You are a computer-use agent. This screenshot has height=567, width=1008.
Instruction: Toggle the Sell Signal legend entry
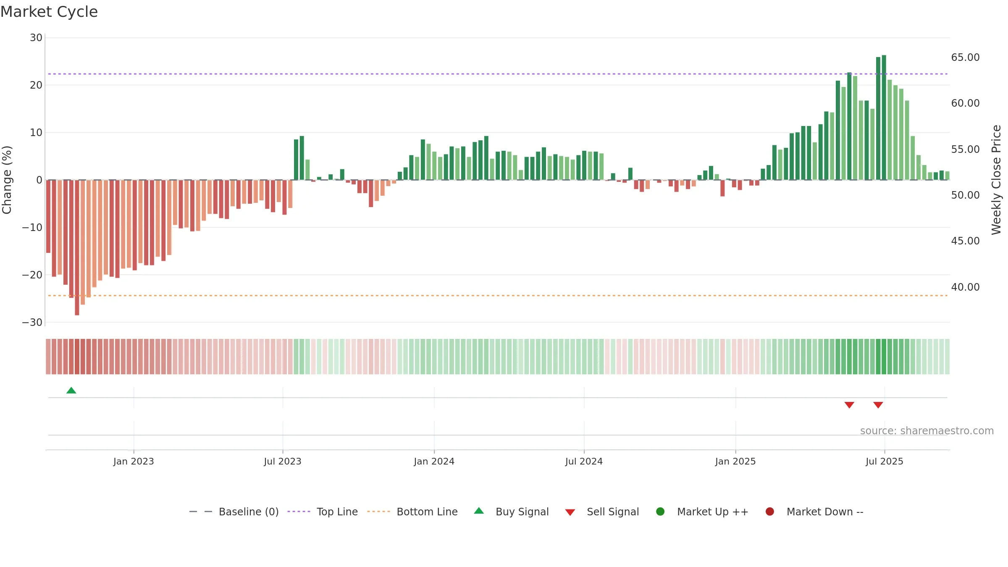(x=602, y=512)
